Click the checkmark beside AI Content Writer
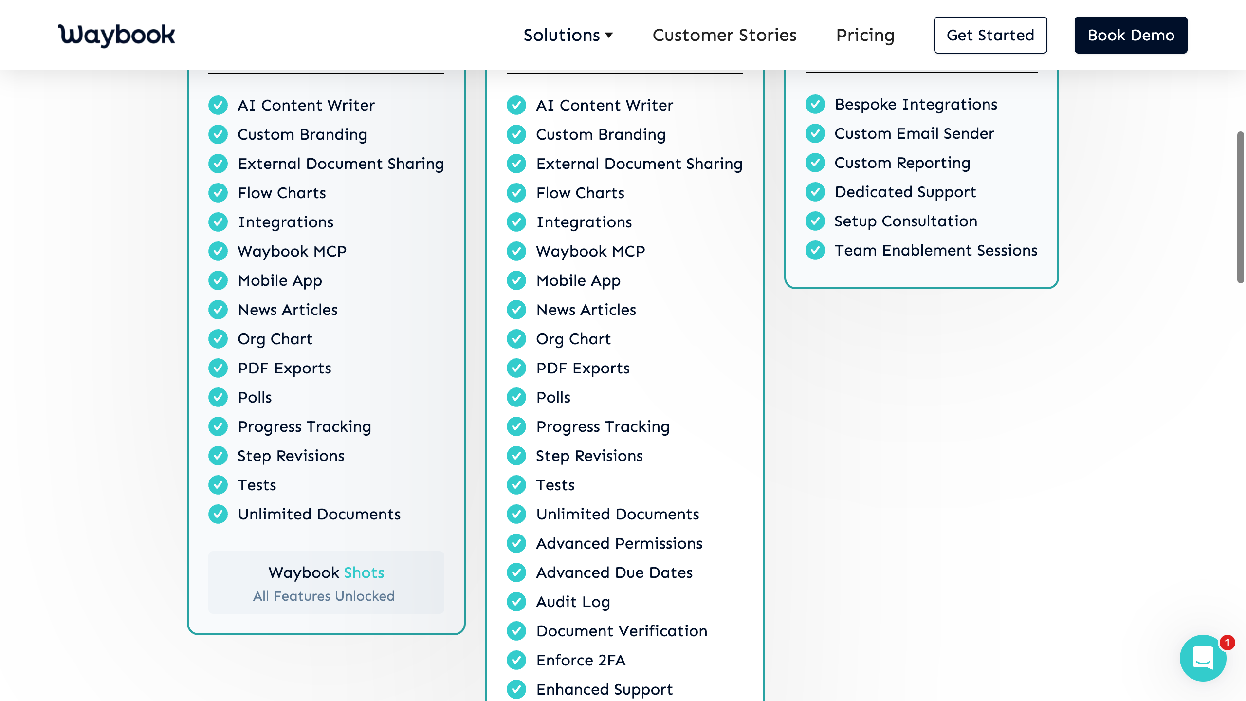 (x=218, y=105)
